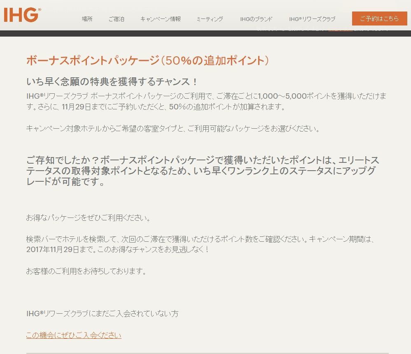Image resolution: width=411 pixels, height=354 pixels.
Task: Click the ご存知でしたか? bold paragraph
Action: (203, 171)
